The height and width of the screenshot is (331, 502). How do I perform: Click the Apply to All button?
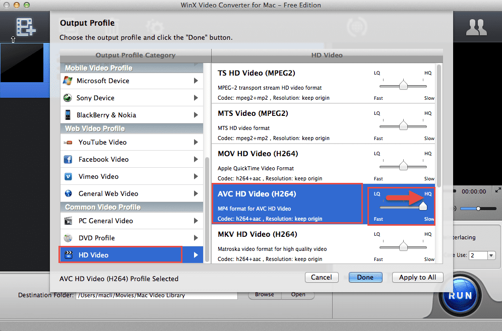pyautogui.click(x=417, y=277)
